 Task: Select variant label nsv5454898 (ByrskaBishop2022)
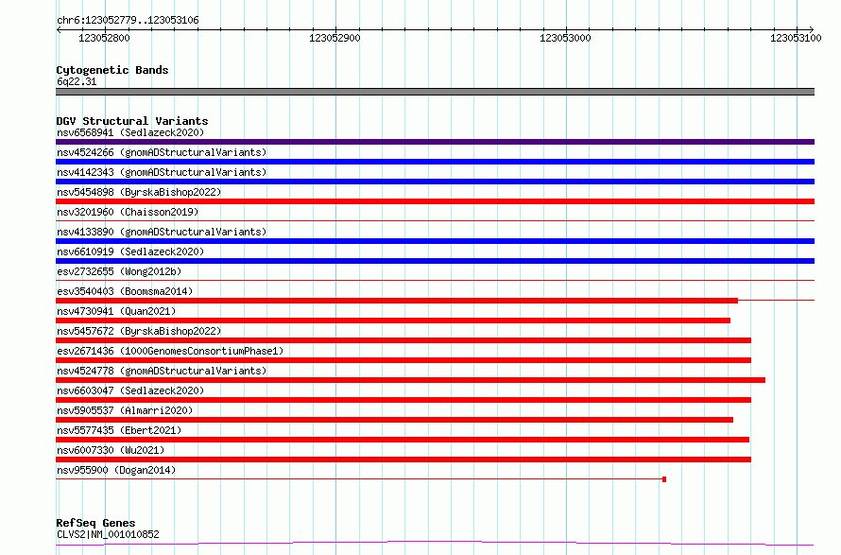tap(139, 192)
